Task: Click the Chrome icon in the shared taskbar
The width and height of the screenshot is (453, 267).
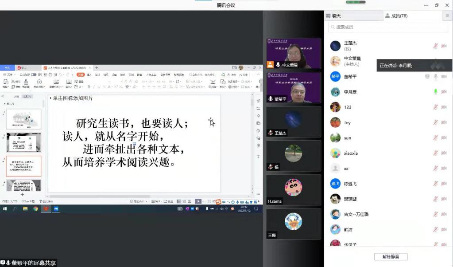Action: 35,208
